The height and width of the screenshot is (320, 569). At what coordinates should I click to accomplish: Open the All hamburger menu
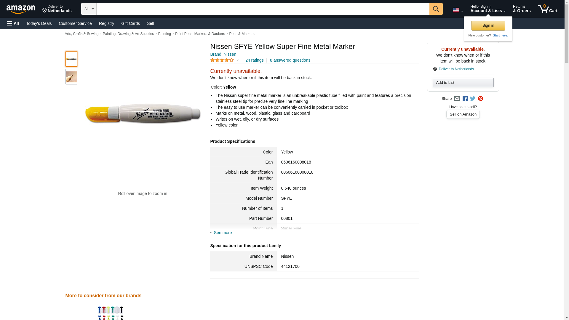13,23
